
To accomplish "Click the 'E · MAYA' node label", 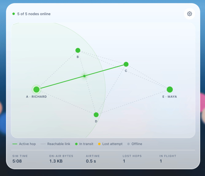I will (x=170, y=97).
